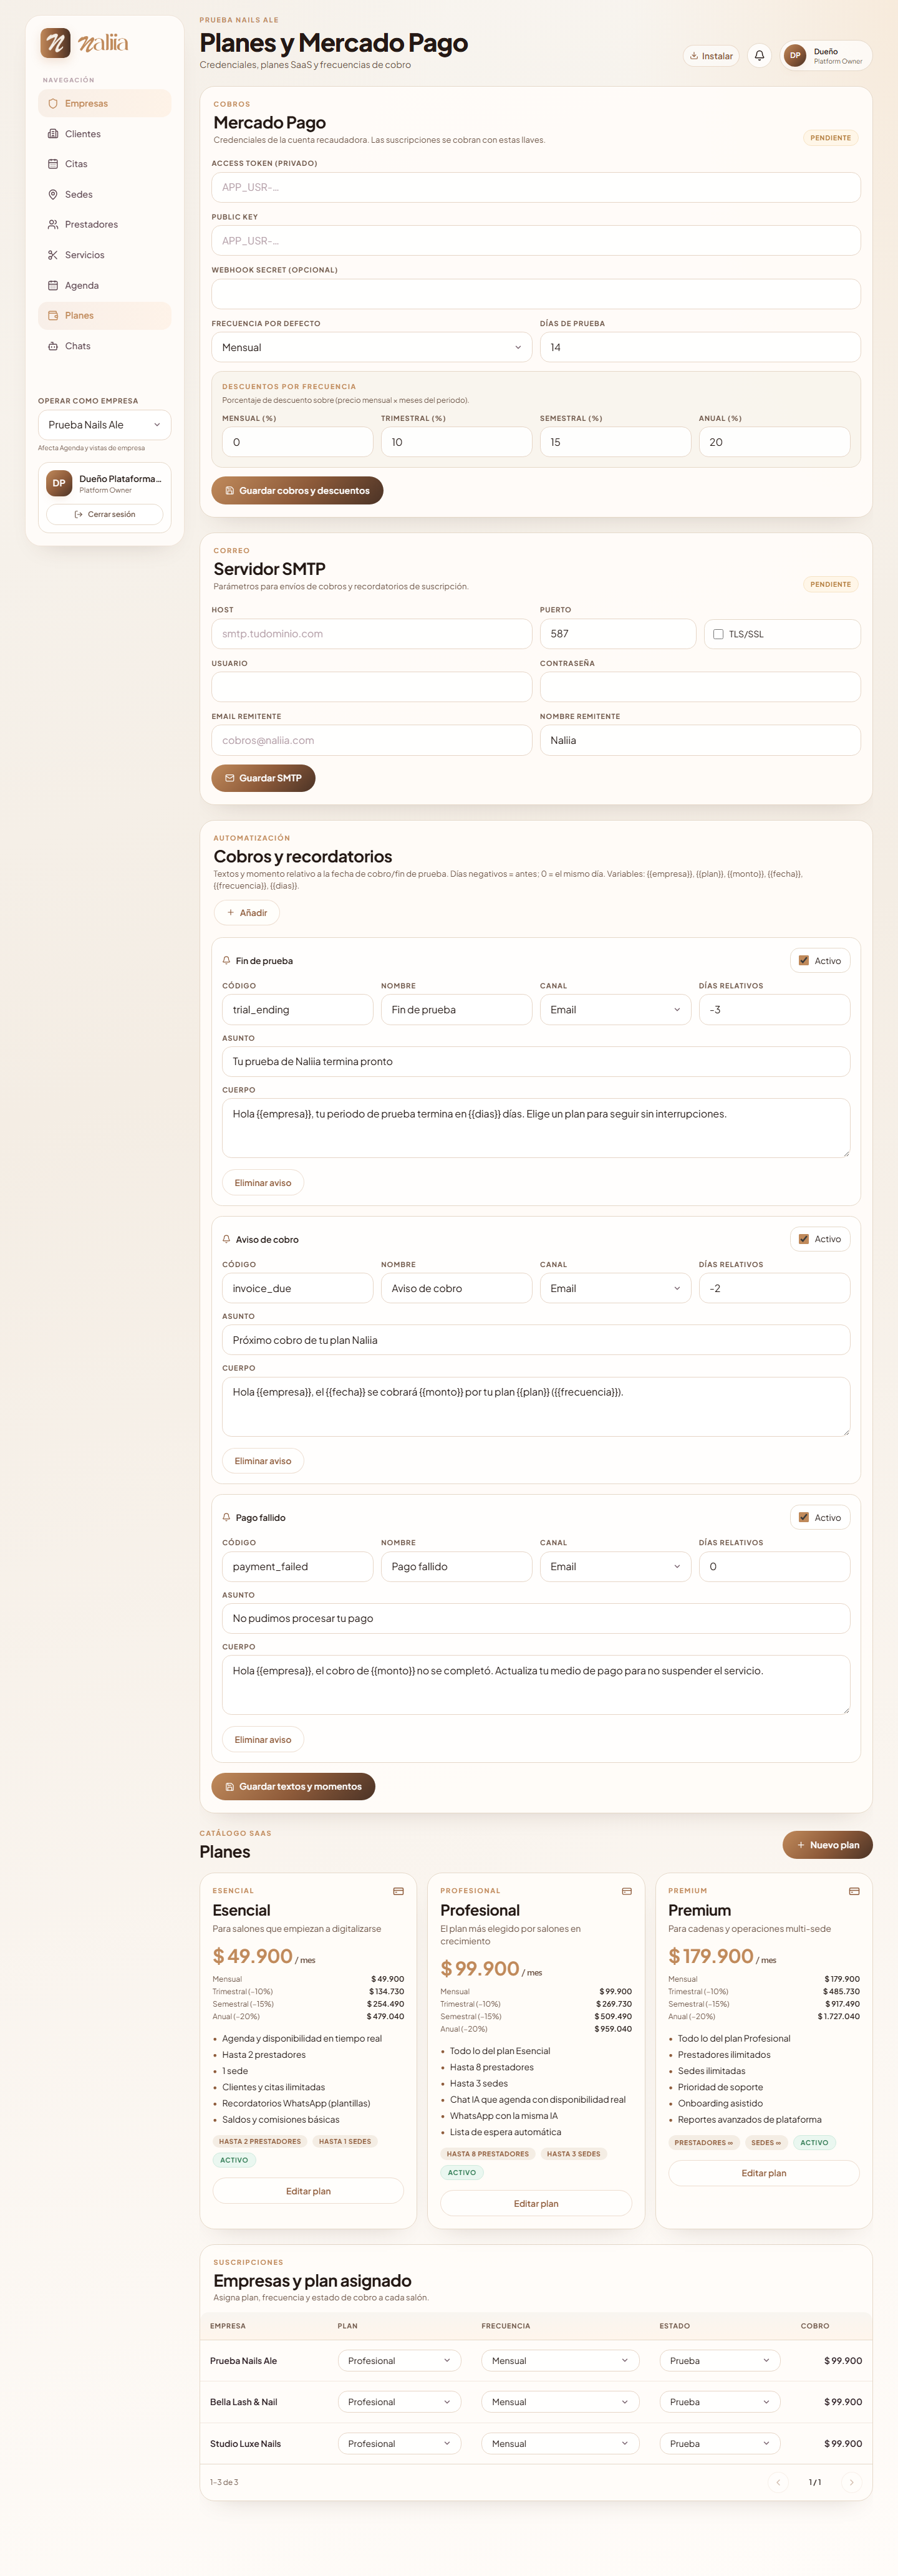Uncheck Activo for the Fin de prueba notice
The image size is (898, 2576).
(803, 960)
